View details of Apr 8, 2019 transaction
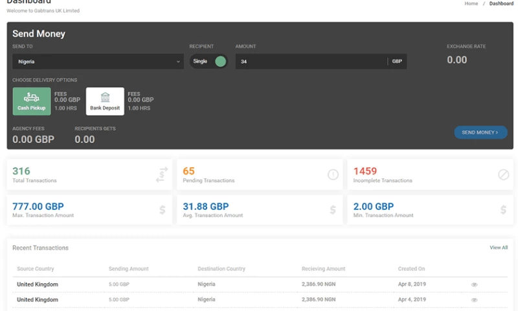 click(x=474, y=284)
